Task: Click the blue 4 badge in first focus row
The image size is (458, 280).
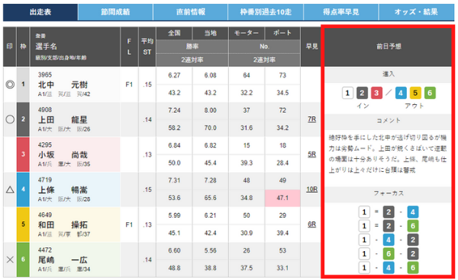Action: pos(413,212)
